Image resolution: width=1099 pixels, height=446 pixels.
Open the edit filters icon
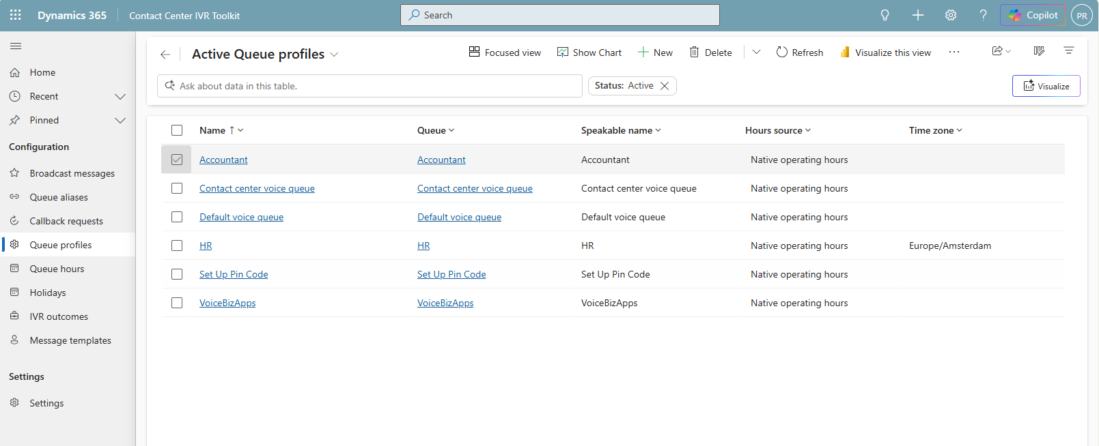click(1069, 51)
